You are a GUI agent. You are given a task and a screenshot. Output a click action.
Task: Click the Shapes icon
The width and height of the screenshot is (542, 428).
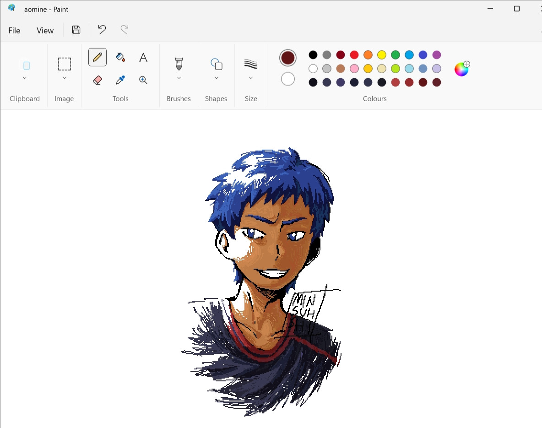point(217,64)
